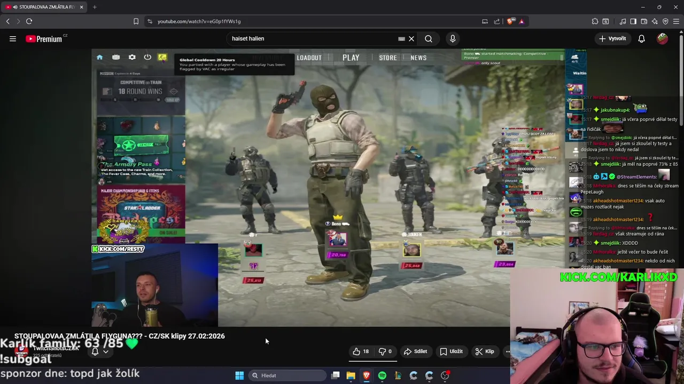
Task: Open the tab search magnifier window icon
Action: tap(605, 21)
